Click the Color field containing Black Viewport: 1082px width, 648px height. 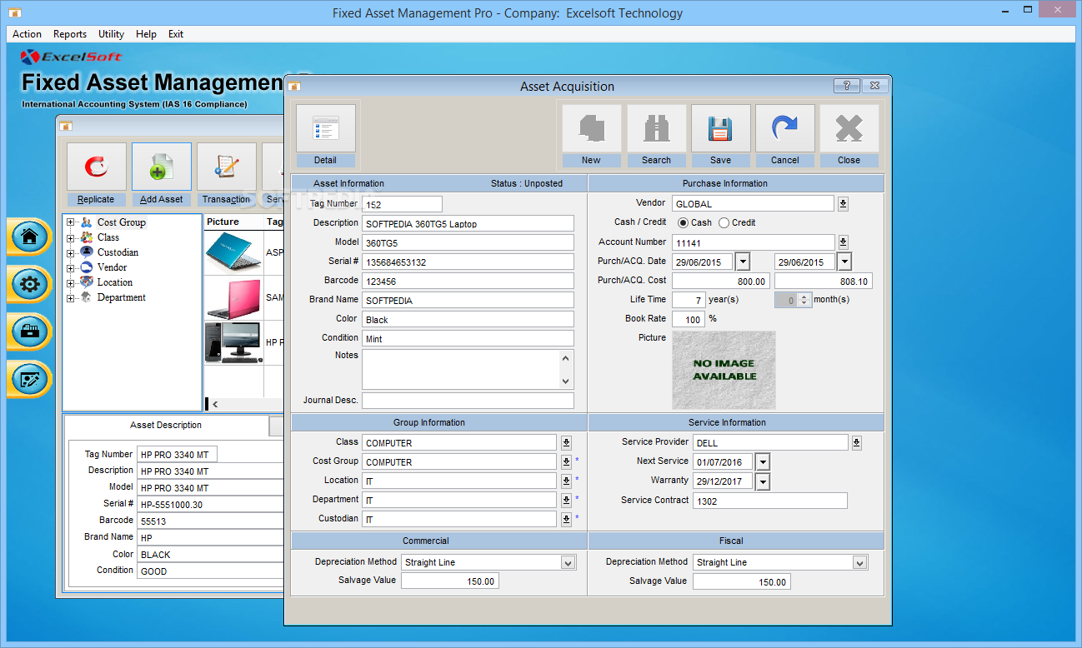point(468,319)
